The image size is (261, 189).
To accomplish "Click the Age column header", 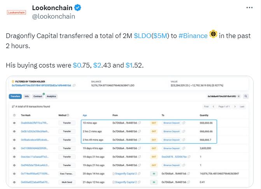I will point(85,115).
